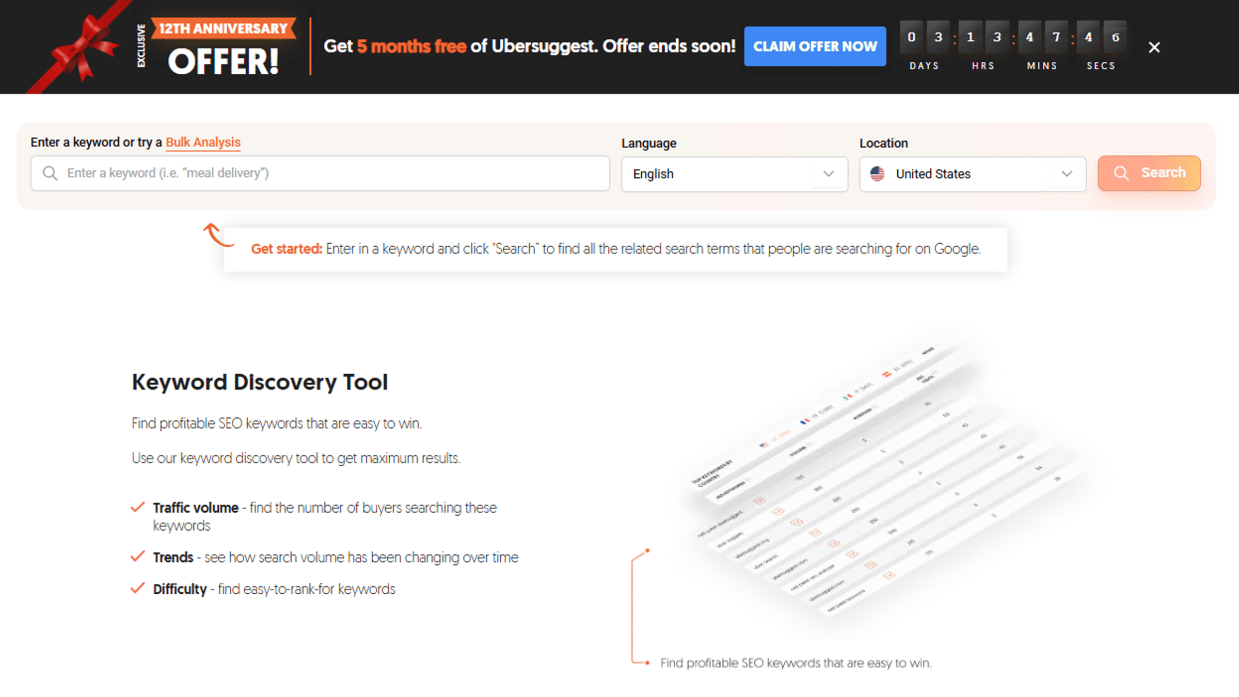
Task: Click the United States flag icon
Action: (877, 174)
